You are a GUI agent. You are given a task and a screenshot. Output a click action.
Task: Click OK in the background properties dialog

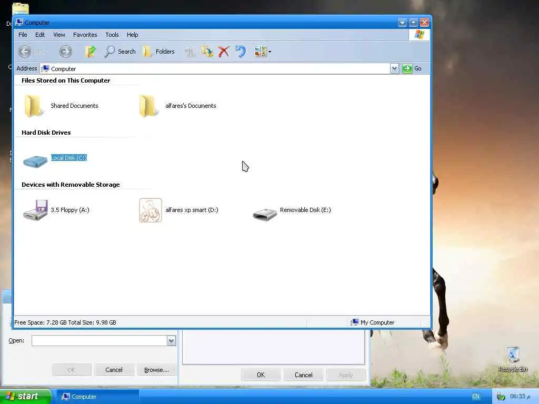pyautogui.click(x=261, y=375)
